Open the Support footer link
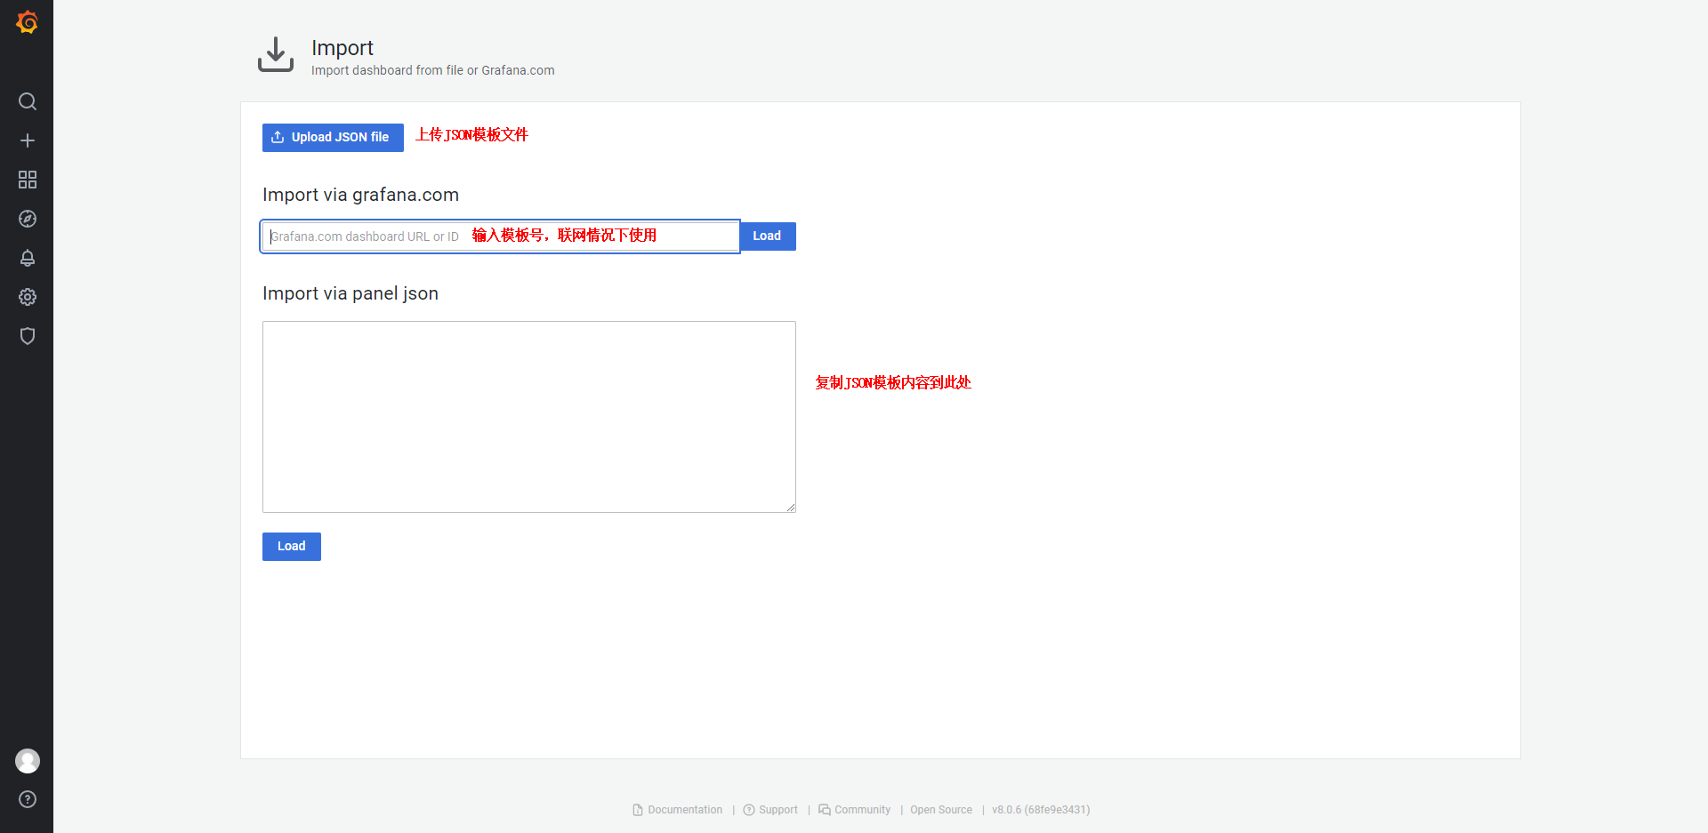 (770, 810)
